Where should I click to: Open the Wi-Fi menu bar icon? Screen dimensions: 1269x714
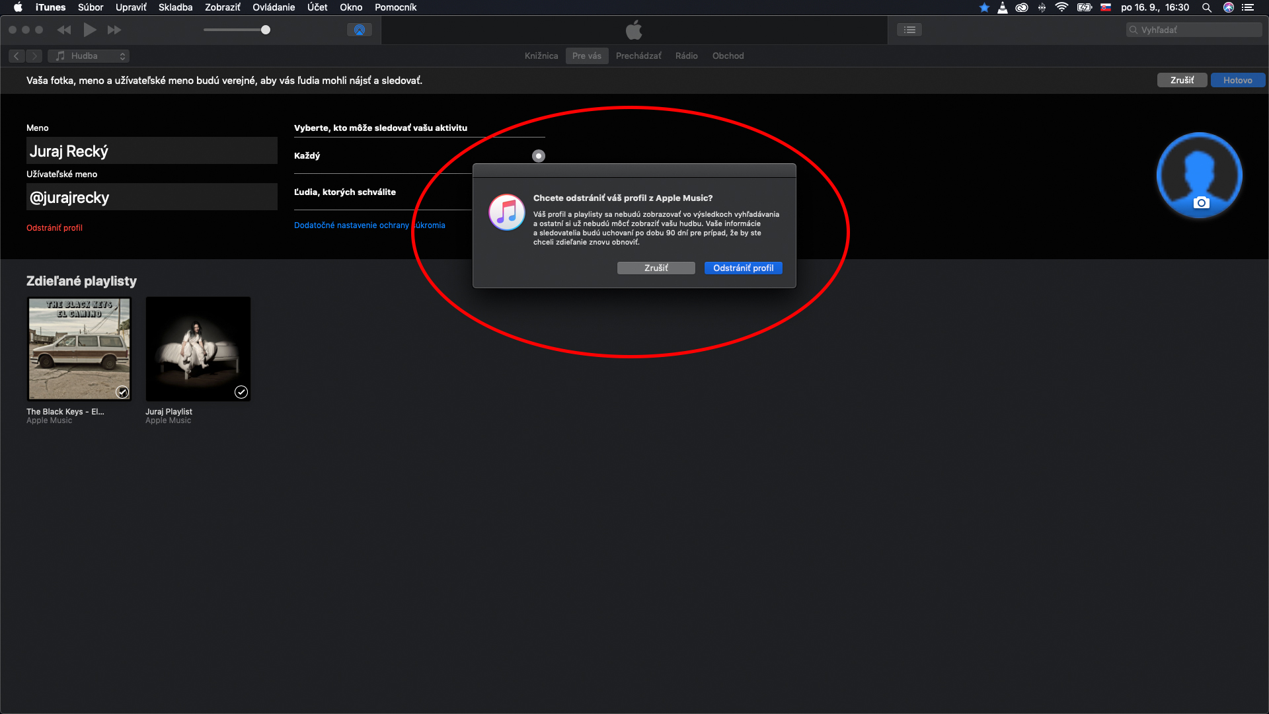[x=1061, y=7]
